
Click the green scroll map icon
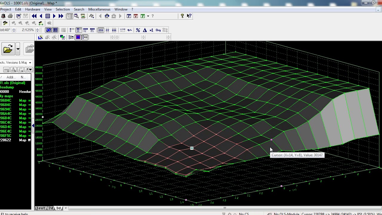(x=83, y=16)
